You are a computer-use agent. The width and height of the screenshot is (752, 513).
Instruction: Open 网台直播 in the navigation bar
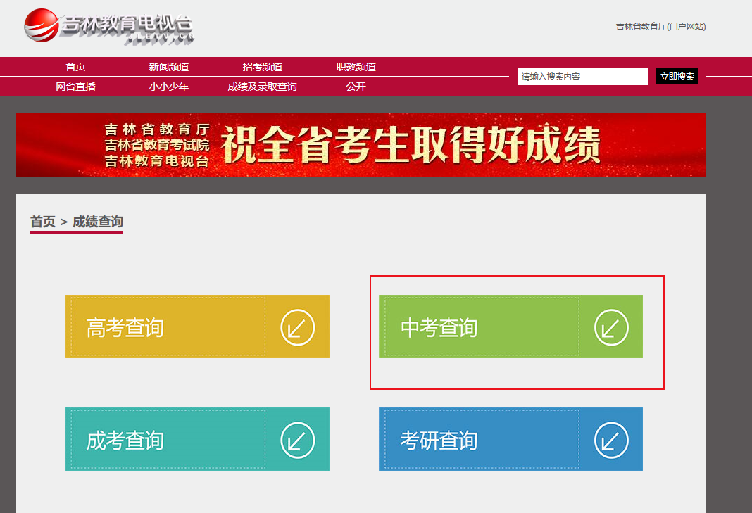pos(75,87)
